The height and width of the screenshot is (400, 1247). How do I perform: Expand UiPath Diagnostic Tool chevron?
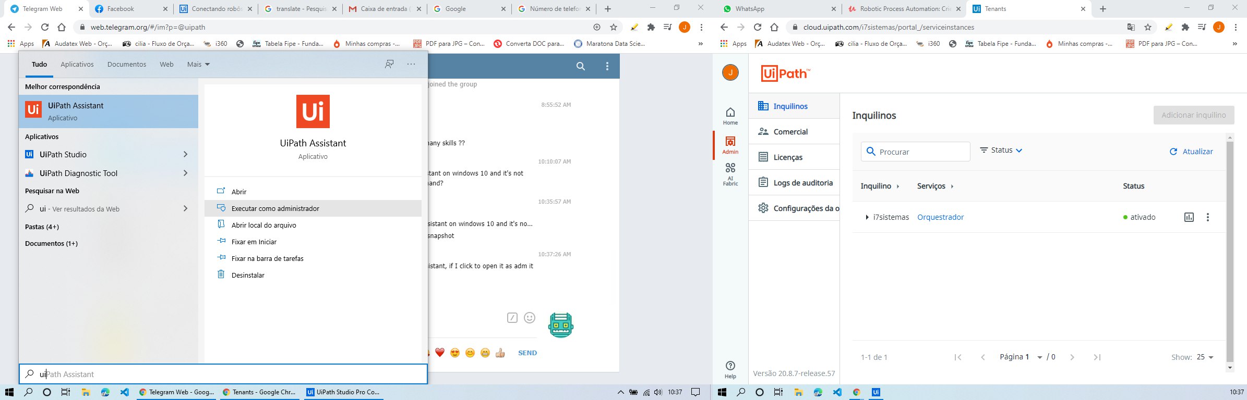pyautogui.click(x=185, y=173)
